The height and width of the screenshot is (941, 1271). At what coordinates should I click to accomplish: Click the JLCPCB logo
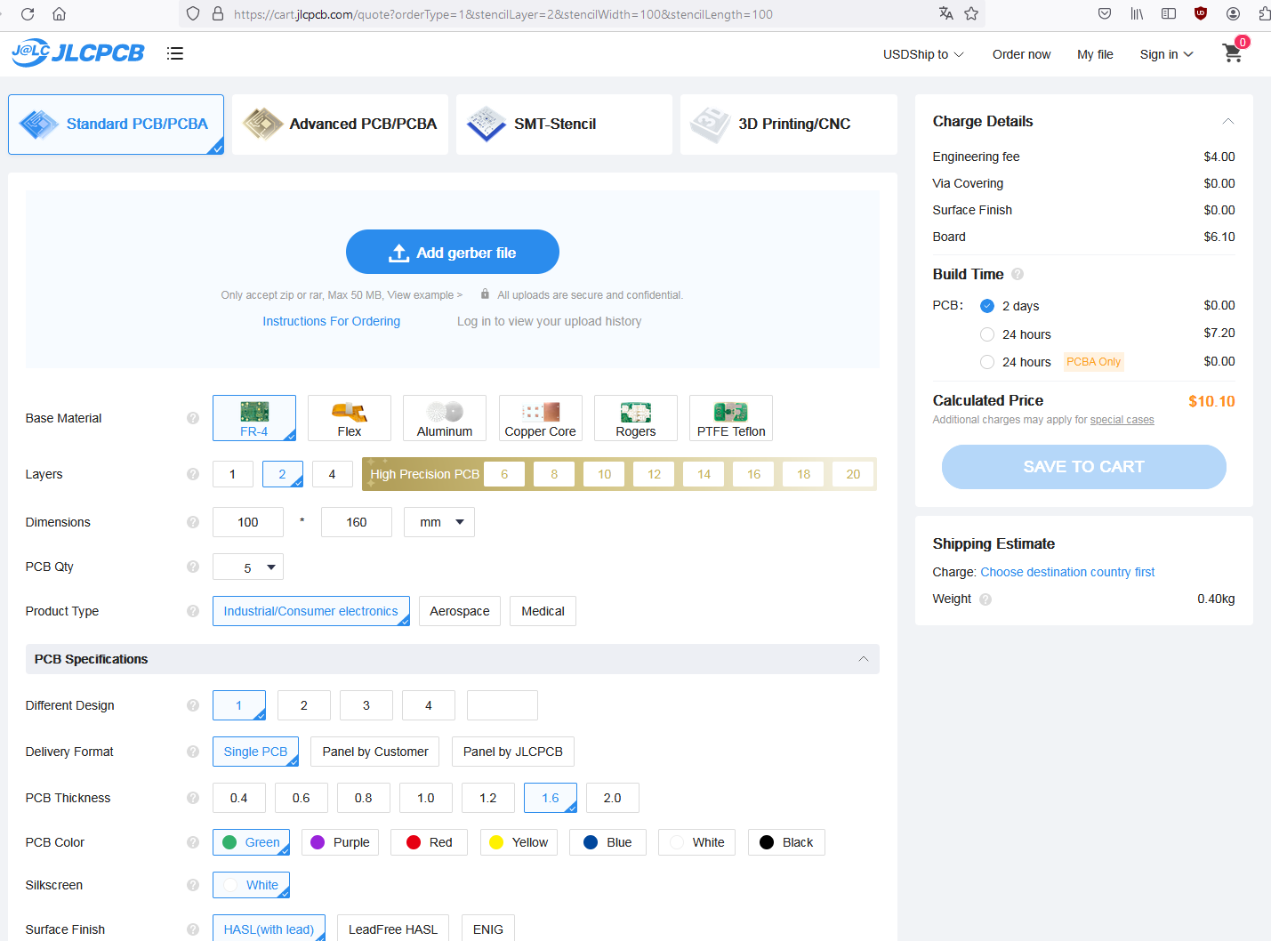pyautogui.click(x=78, y=53)
